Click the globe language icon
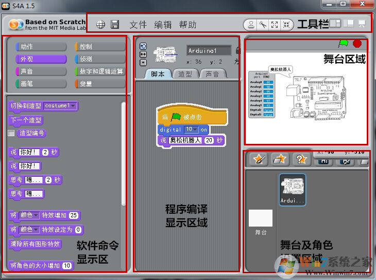 (101, 24)
